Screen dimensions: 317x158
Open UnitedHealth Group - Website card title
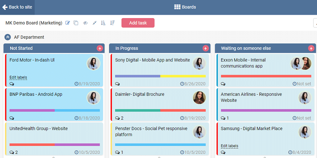tap(38, 129)
